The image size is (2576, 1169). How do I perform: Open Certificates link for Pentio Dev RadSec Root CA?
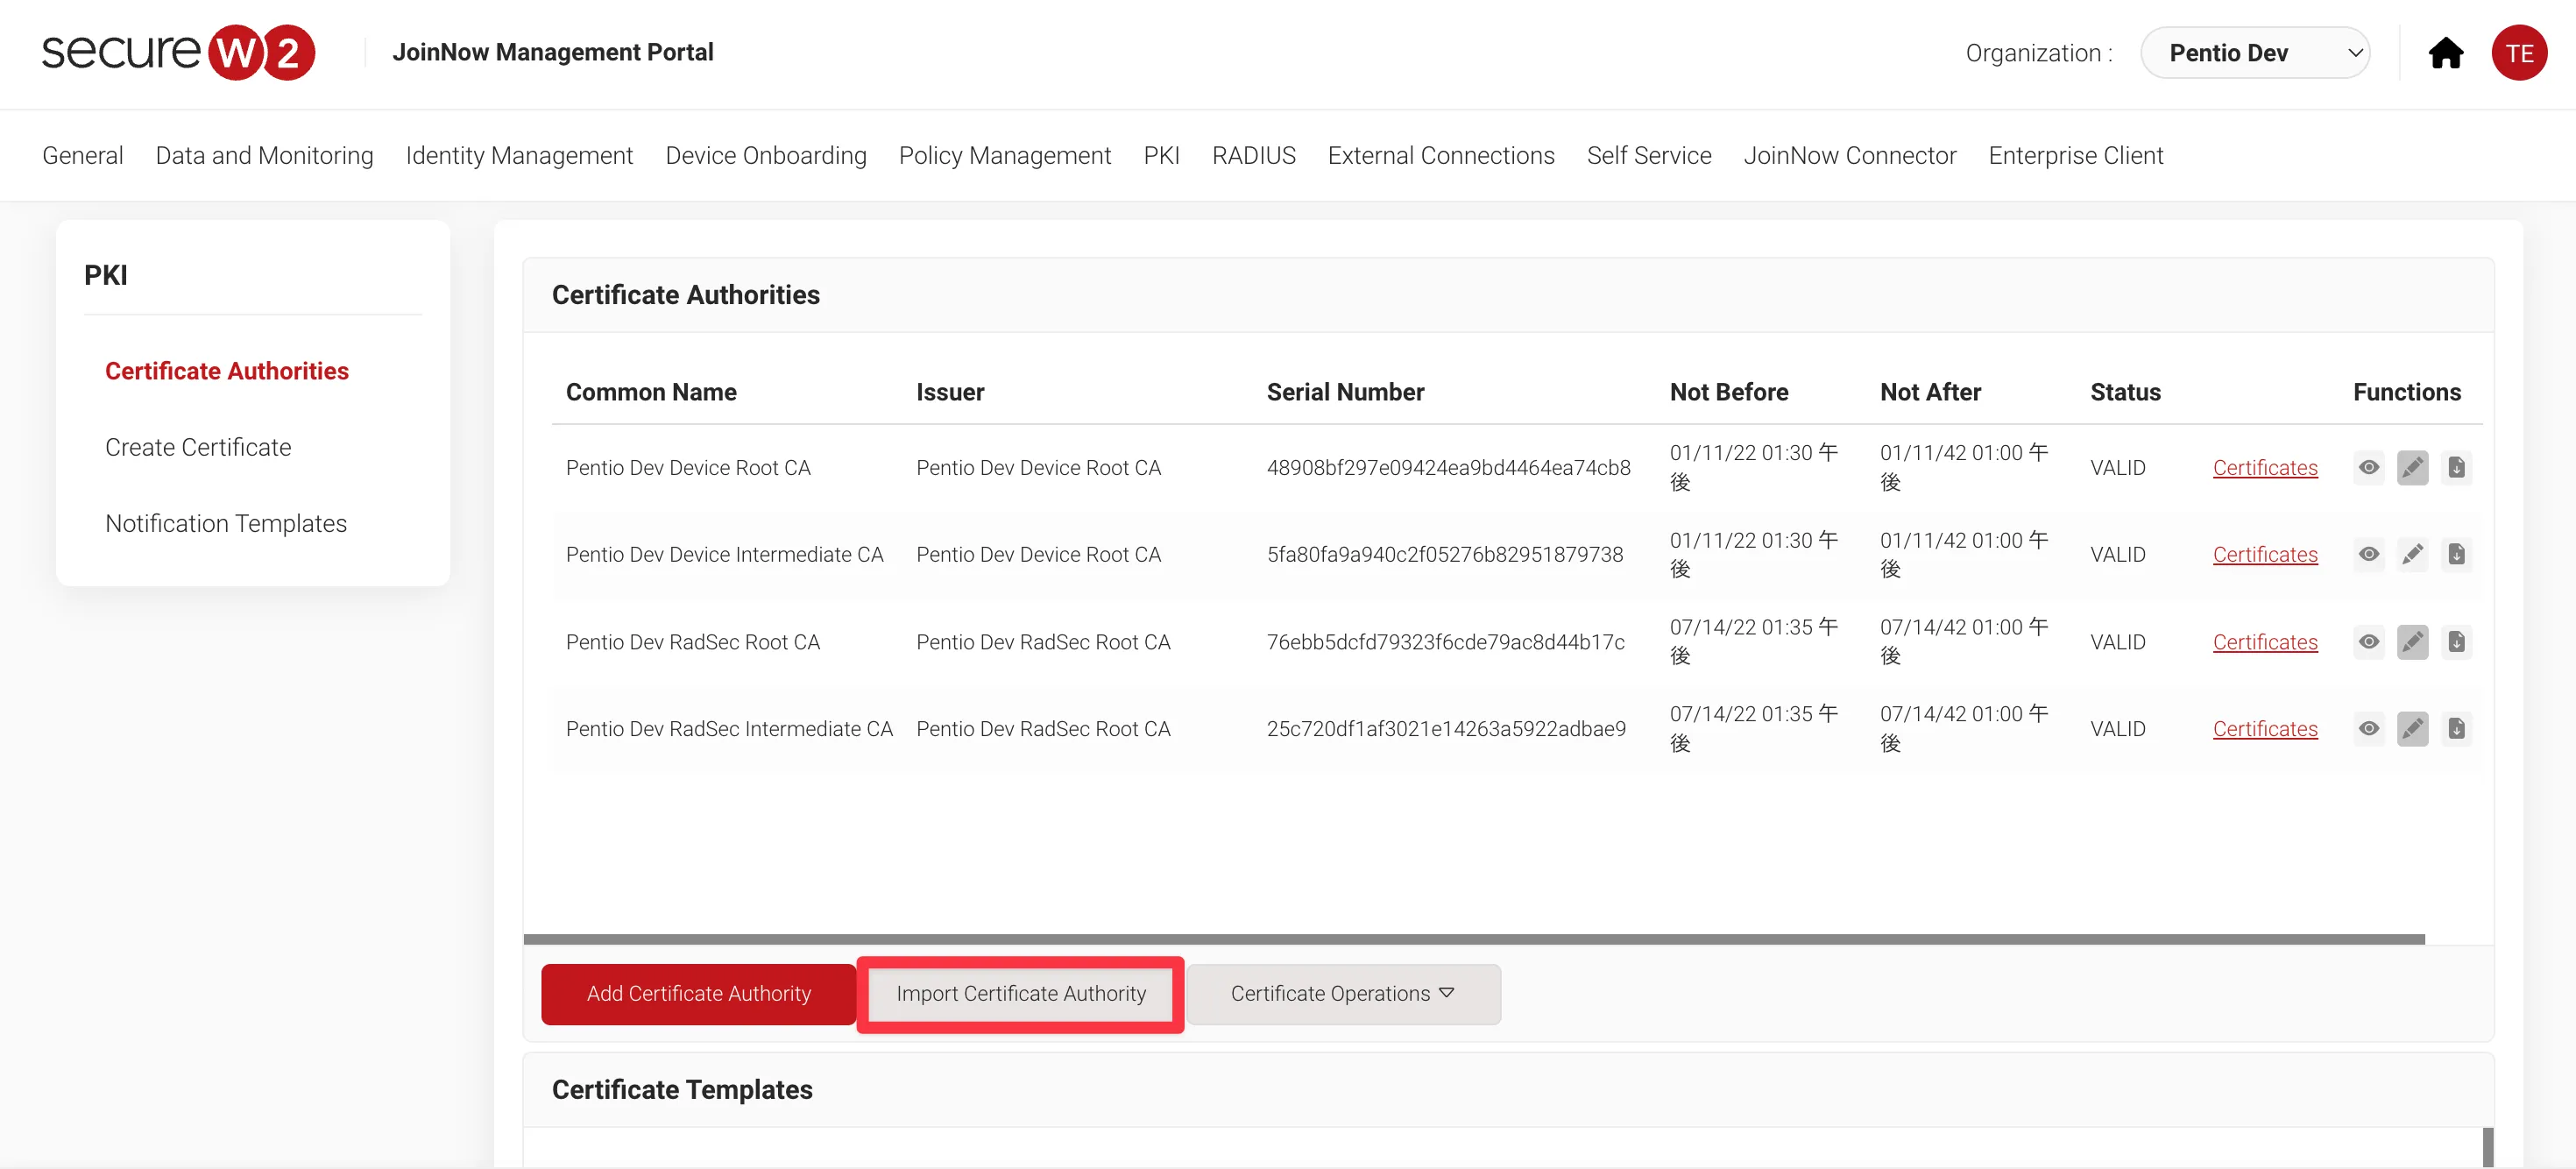(2264, 641)
